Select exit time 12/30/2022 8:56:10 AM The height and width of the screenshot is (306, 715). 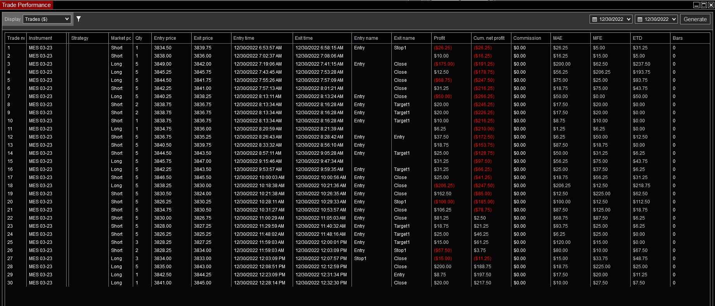319,145
